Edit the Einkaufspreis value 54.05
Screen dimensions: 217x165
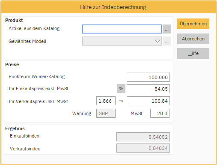point(148,89)
